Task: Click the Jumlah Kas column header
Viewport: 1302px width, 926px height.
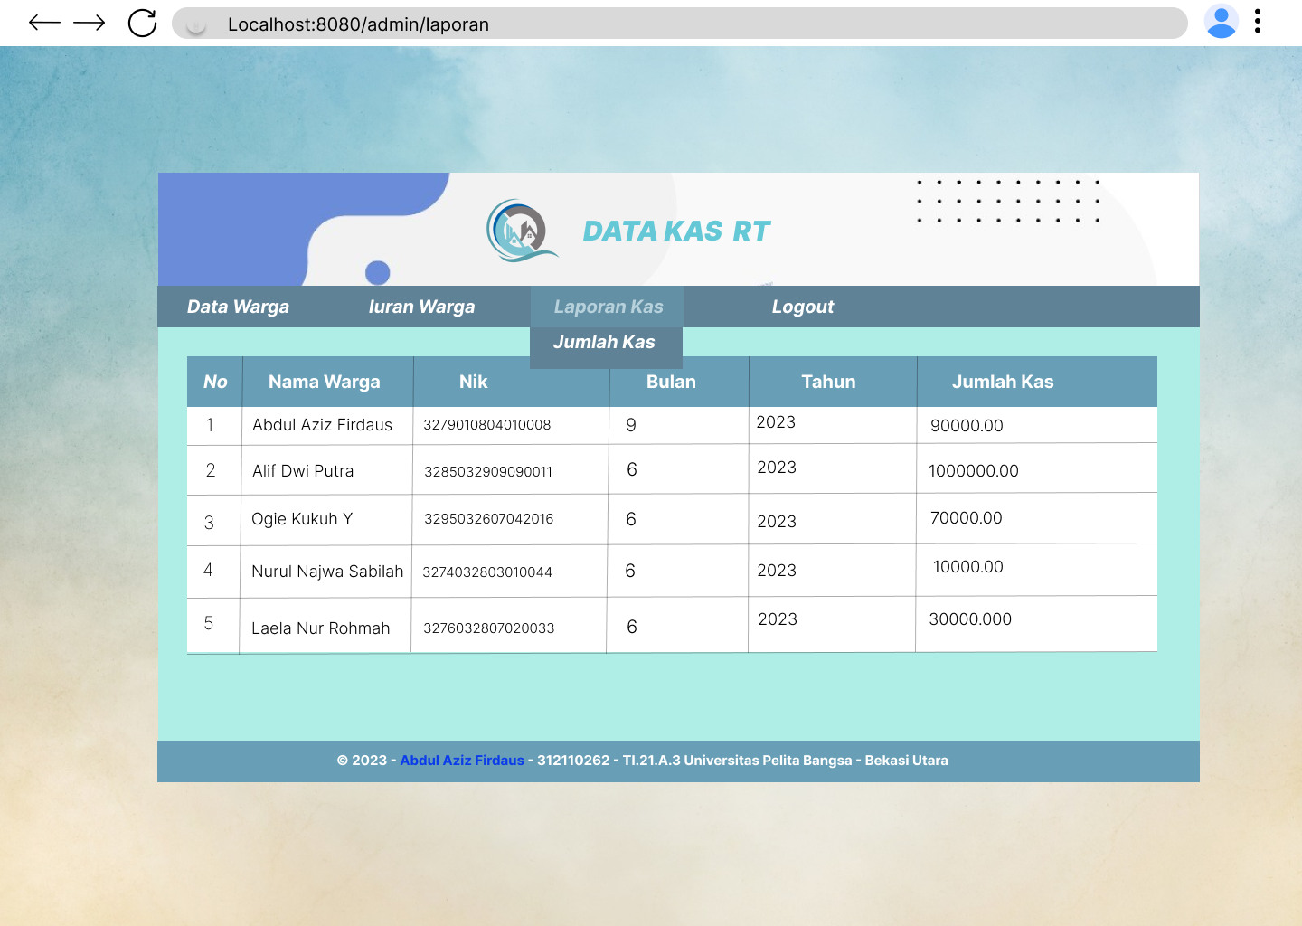Action: [1004, 382]
